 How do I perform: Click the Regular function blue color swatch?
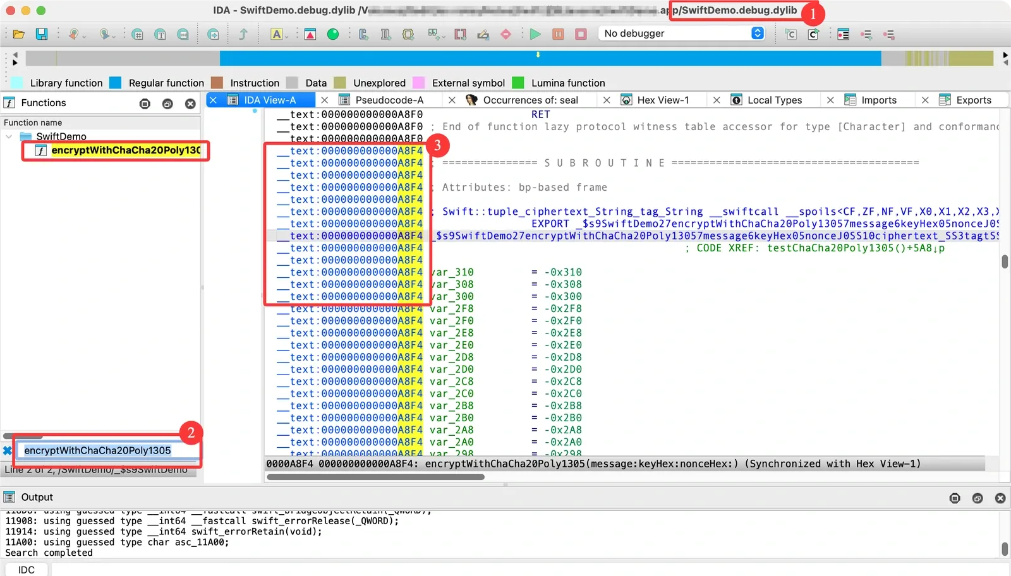[x=115, y=83]
